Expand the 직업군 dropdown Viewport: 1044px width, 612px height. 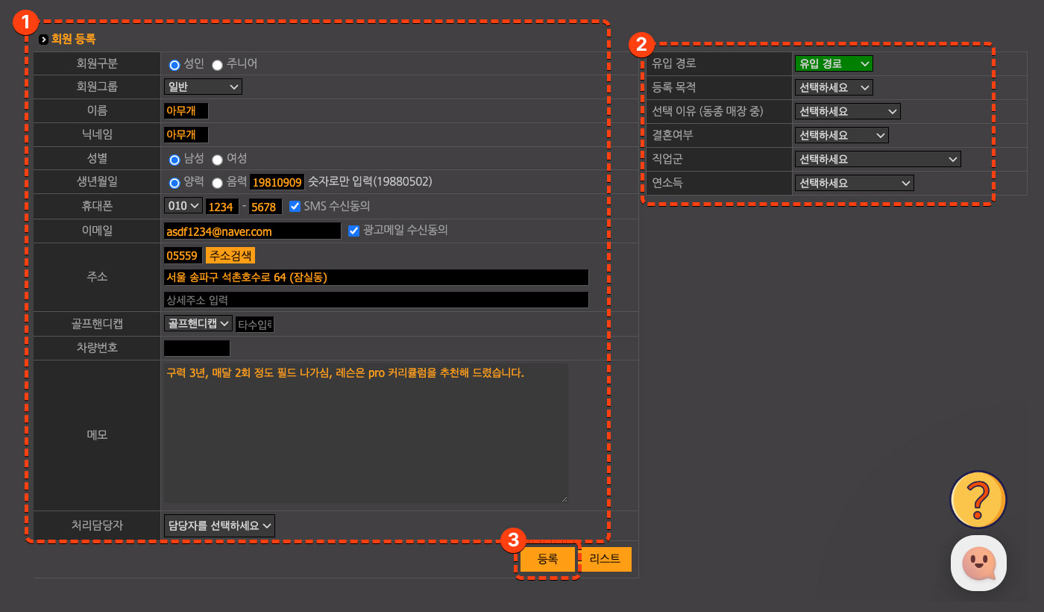tap(877, 159)
